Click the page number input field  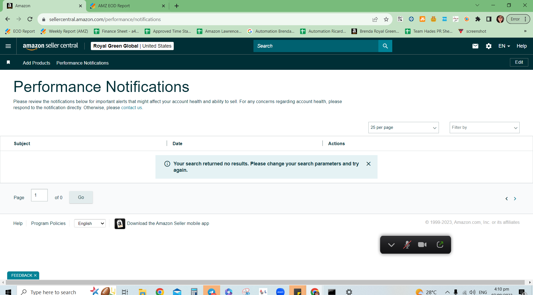pyautogui.click(x=39, y=195)
